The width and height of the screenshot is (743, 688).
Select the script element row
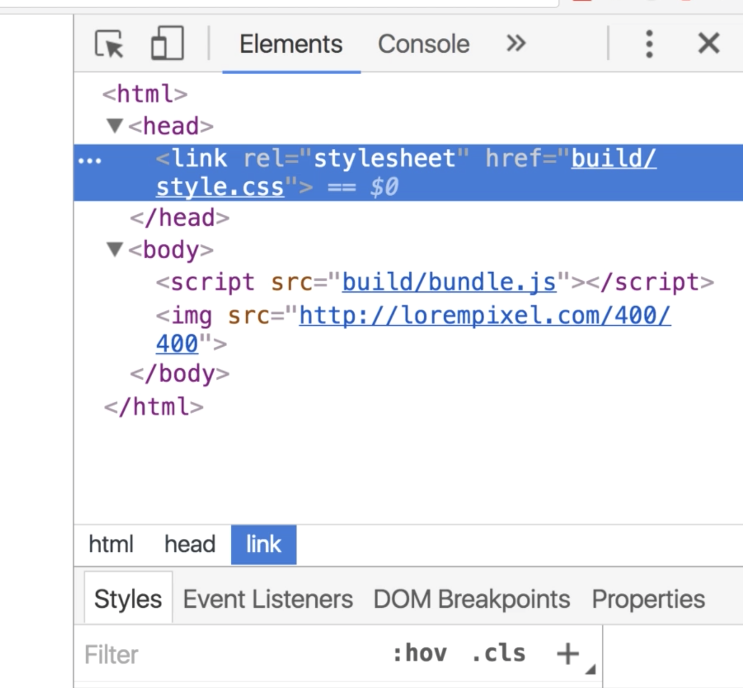point(435,282)
